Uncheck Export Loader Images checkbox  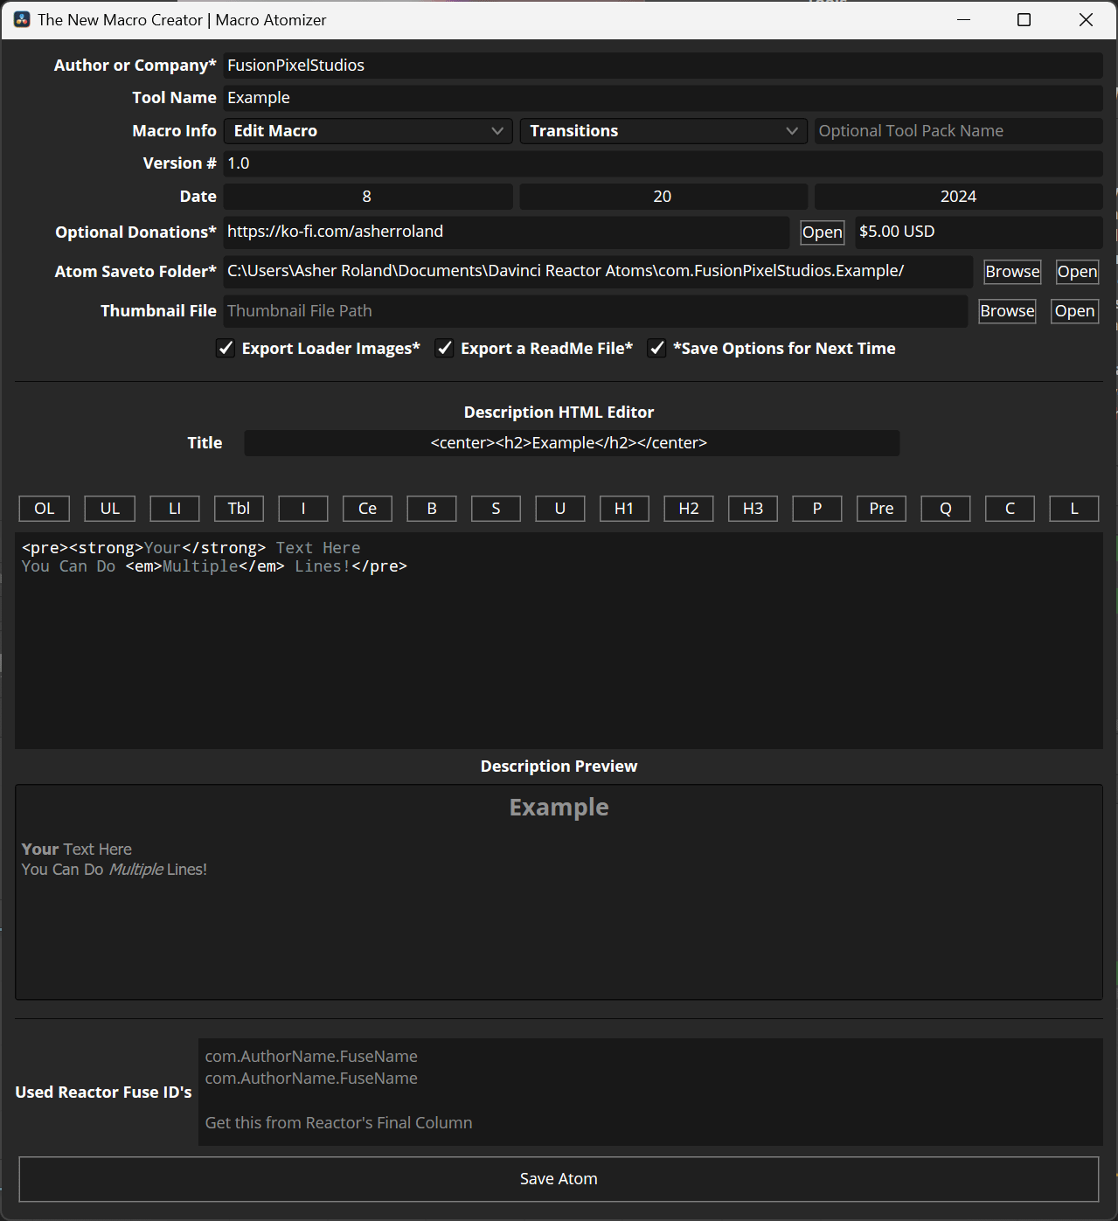pyautogui.click(x=226, y=349)
